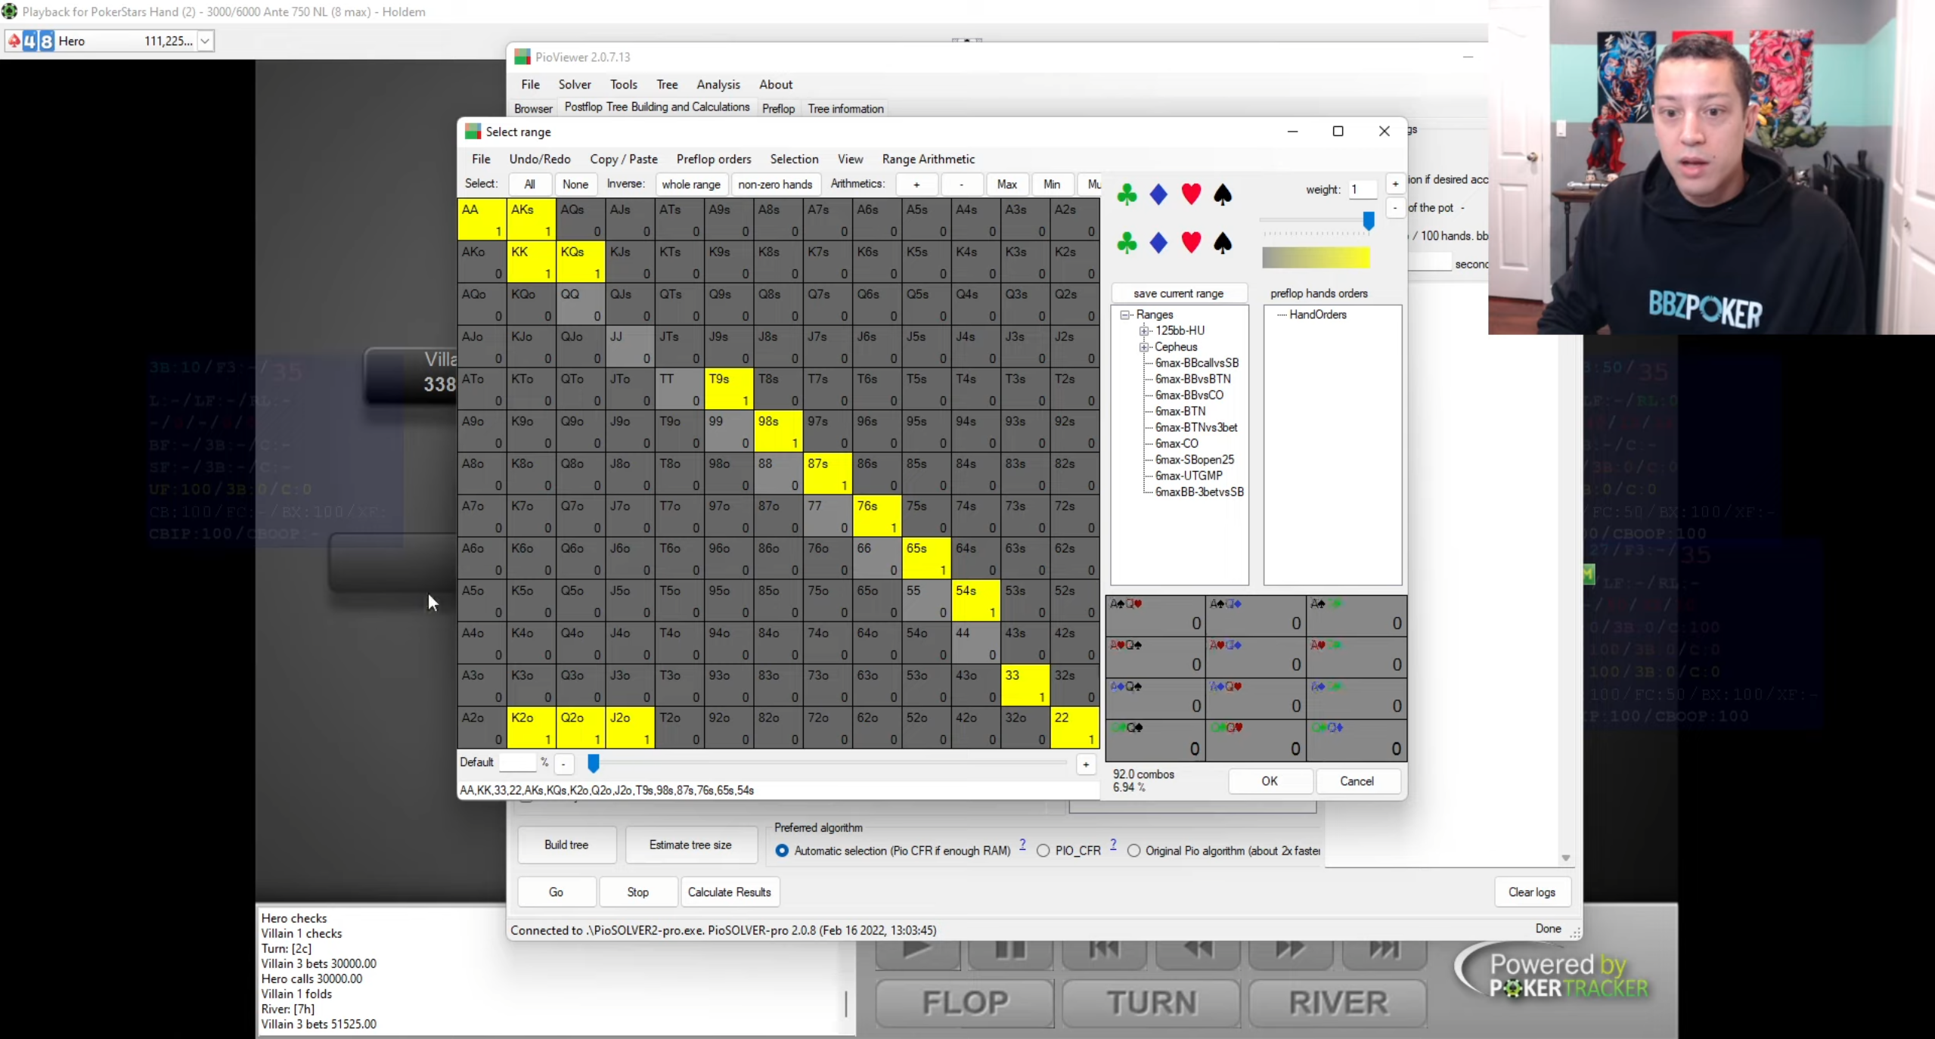
Task: Expand the 125bb-HU ranges folder
Action: 1144,330
